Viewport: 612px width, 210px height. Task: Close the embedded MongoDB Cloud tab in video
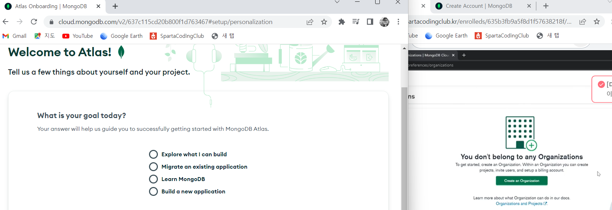pyautogui.click(x=453, y=55)
